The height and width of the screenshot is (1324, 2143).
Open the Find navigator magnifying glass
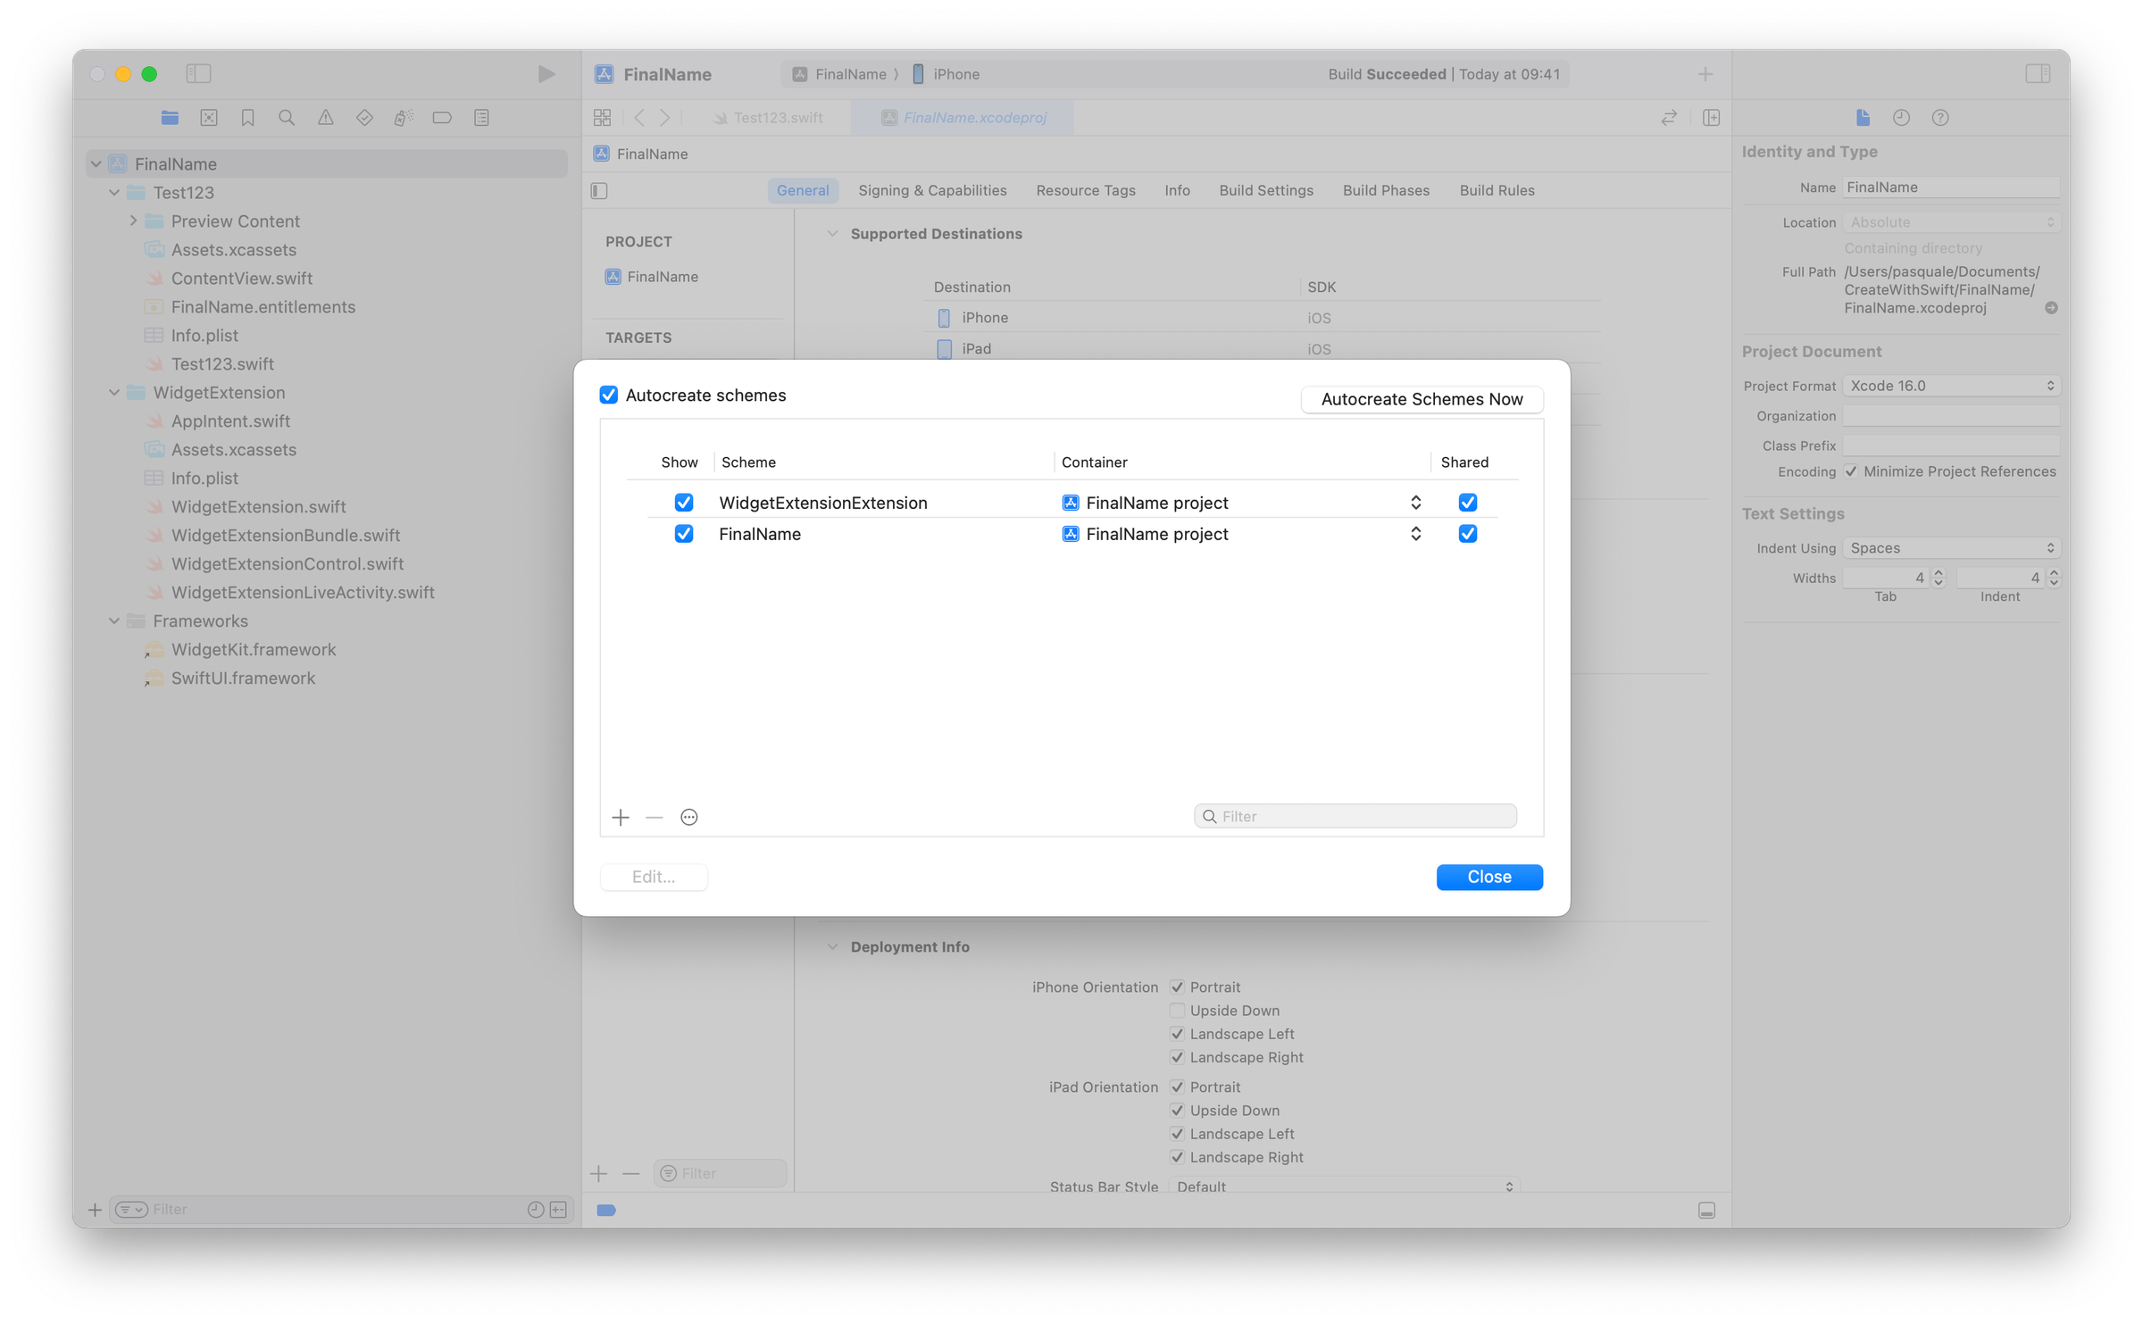[x=287, y=117]
